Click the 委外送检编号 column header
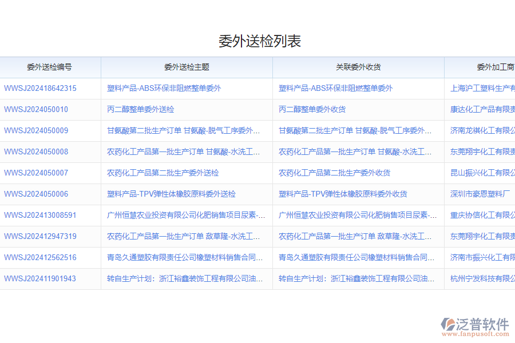 [x=50, y=67]
